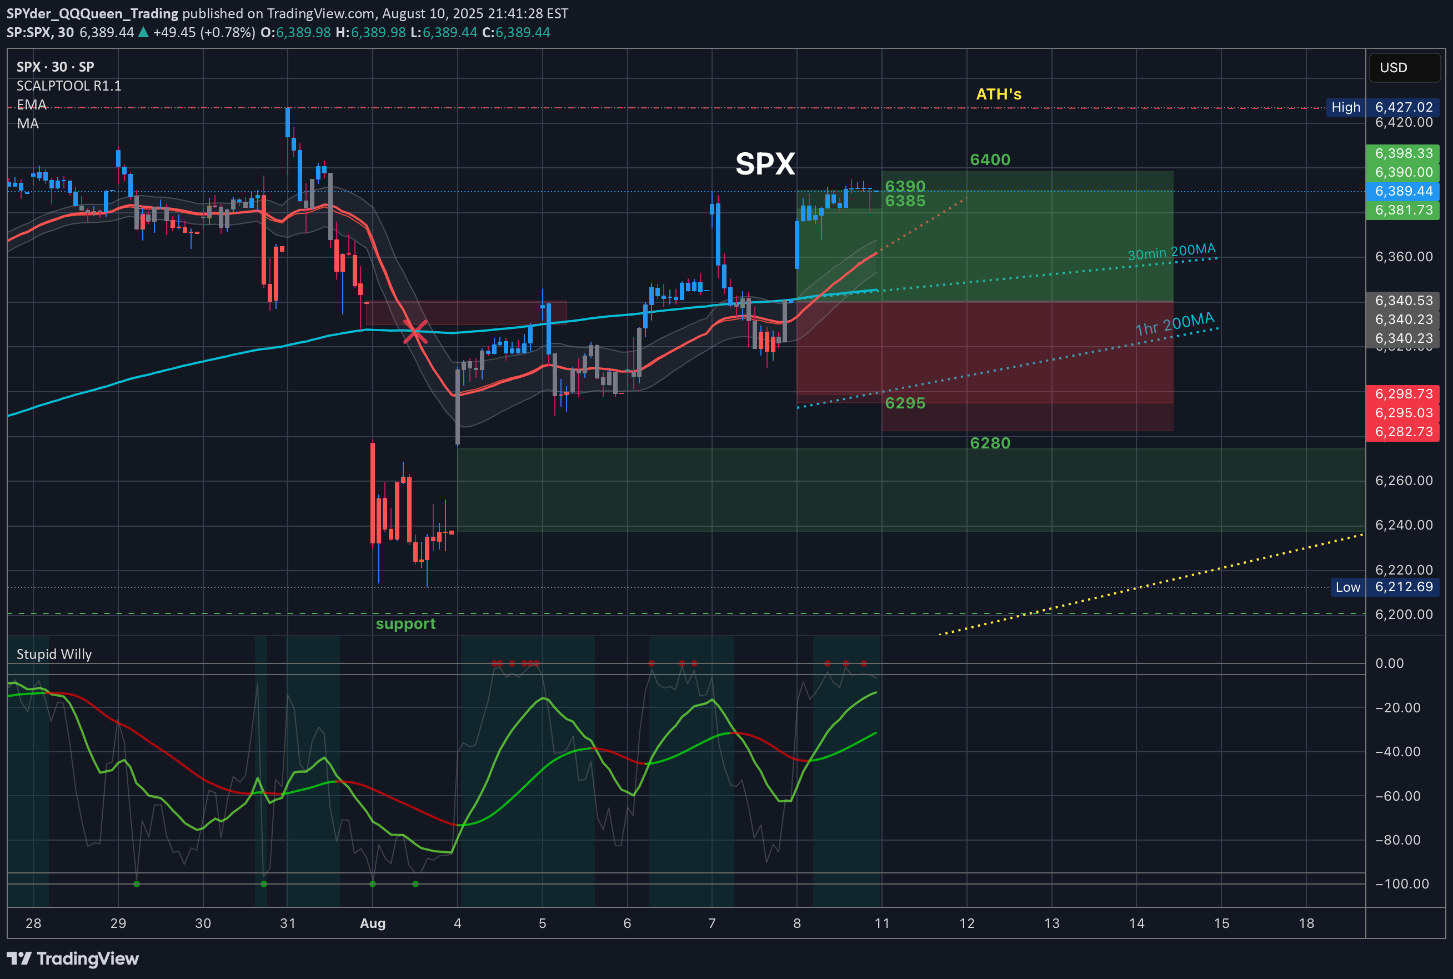Image resolution: width=1453 pixels, height=979 pixels.
Task: Click the 0.00 oscillator scale value
Action: click(x=1389, y=663)
